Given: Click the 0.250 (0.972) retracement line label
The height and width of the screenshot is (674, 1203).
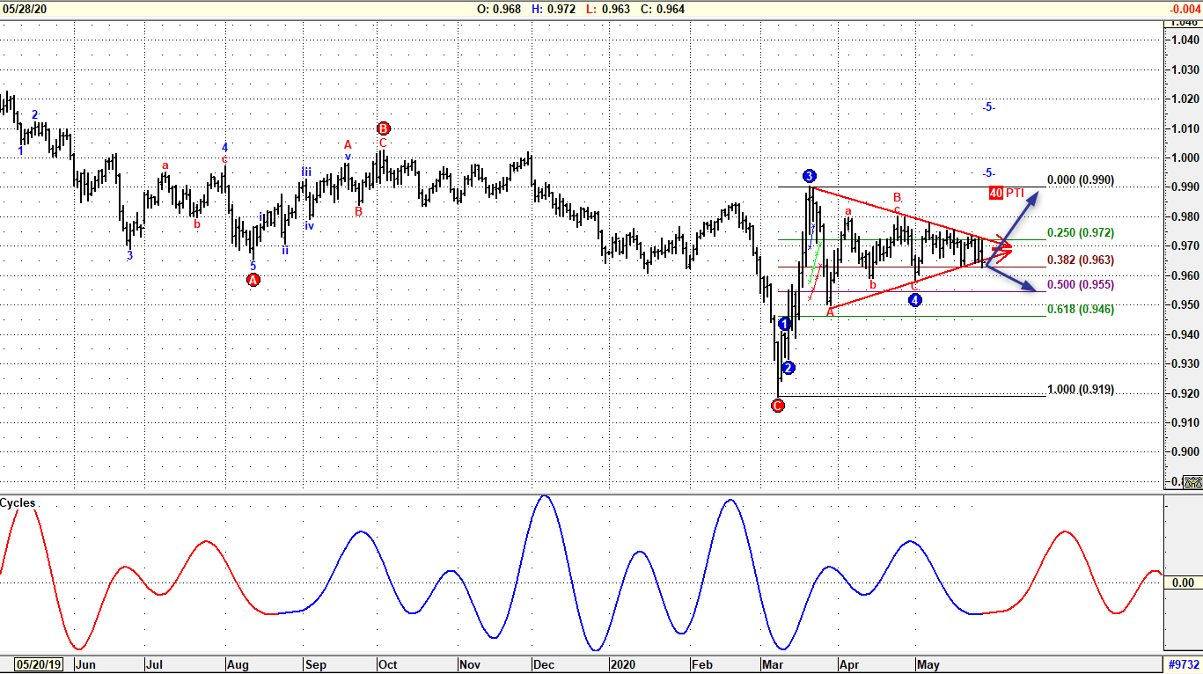Looking at the screenshot, I should click(x=1081, y=233).
